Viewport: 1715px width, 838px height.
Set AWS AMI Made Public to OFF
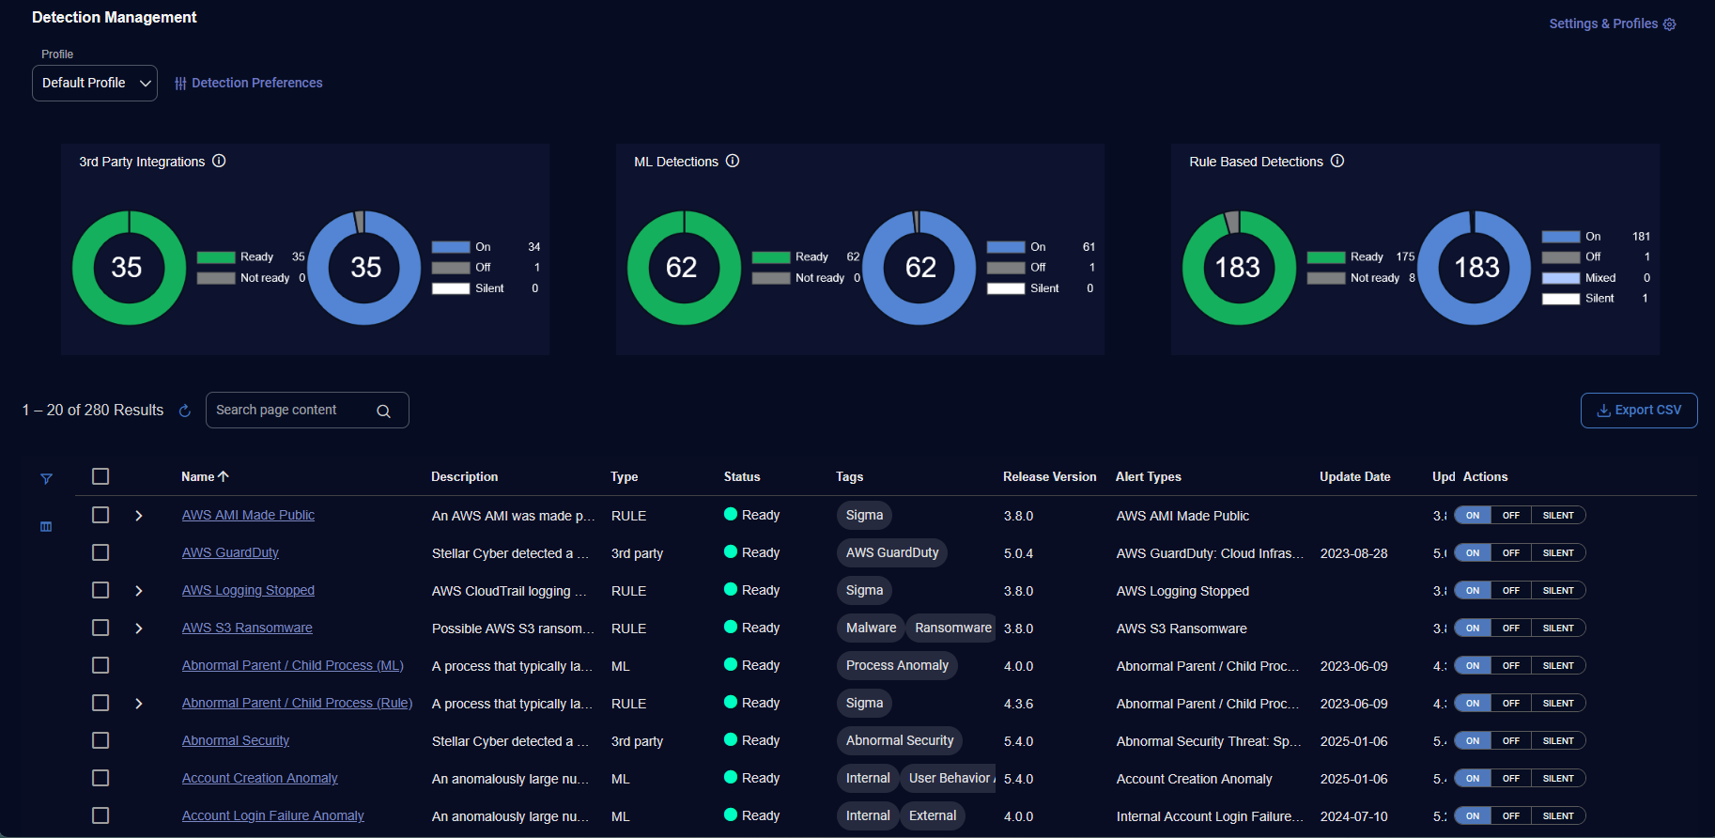click(x=1511, y=515)
